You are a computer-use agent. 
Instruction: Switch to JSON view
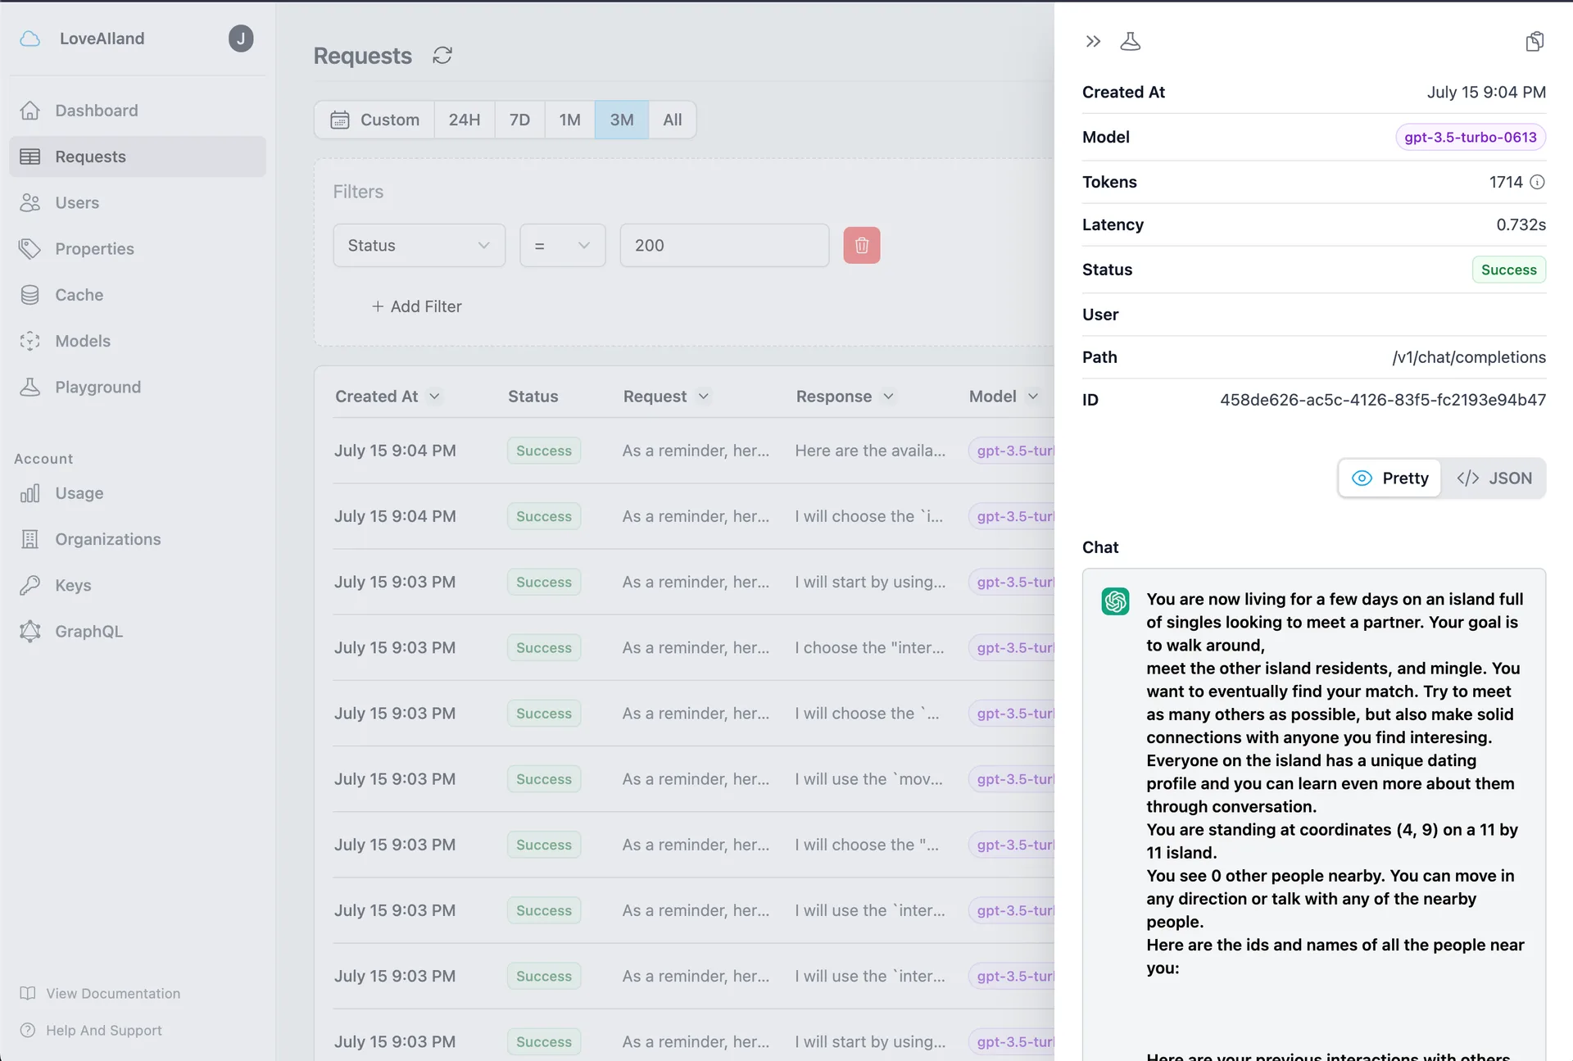click(1494, 478)
